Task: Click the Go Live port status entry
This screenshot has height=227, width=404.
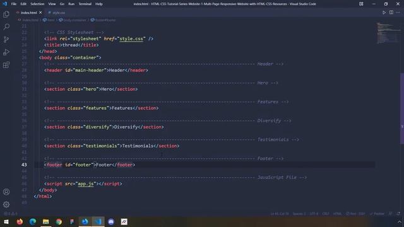Action: [355, 214]
